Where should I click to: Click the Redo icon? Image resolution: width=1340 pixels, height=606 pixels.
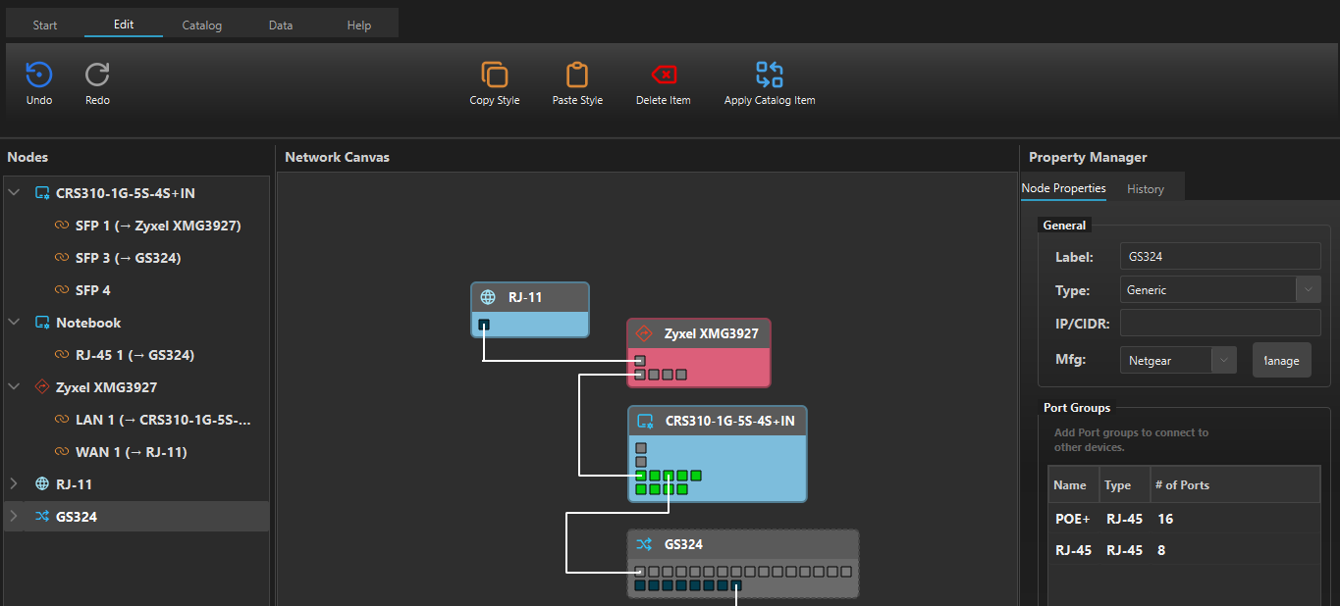[97, 75]
